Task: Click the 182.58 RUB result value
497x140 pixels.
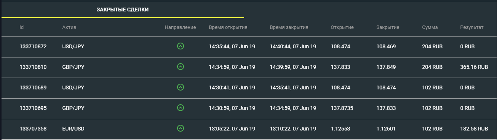Action: pyautogui.click(x=474, y=129)
